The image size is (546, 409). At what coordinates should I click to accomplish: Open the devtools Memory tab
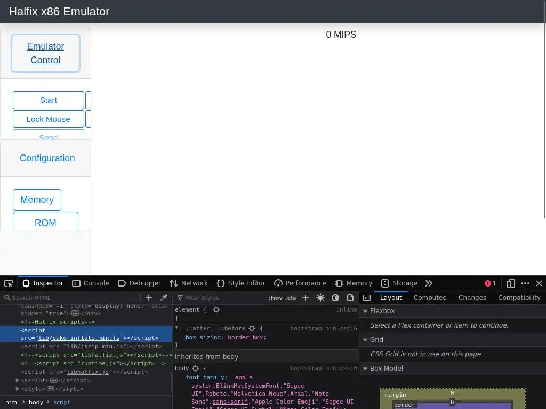coord(354,283)
